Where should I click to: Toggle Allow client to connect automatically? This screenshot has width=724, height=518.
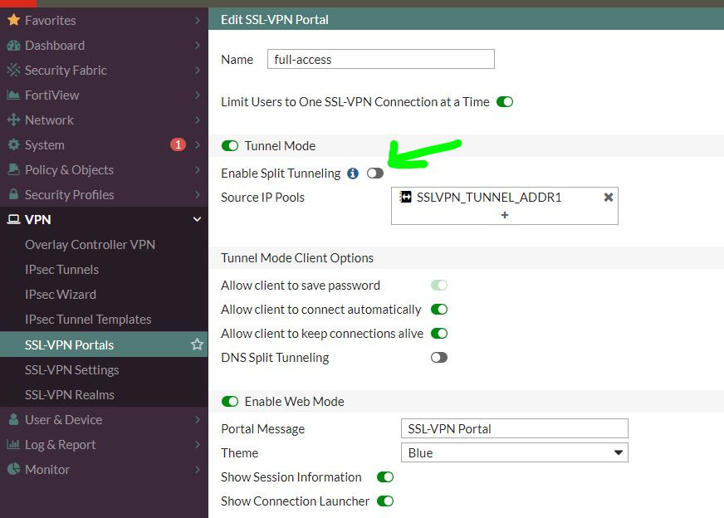coord(439,310)
